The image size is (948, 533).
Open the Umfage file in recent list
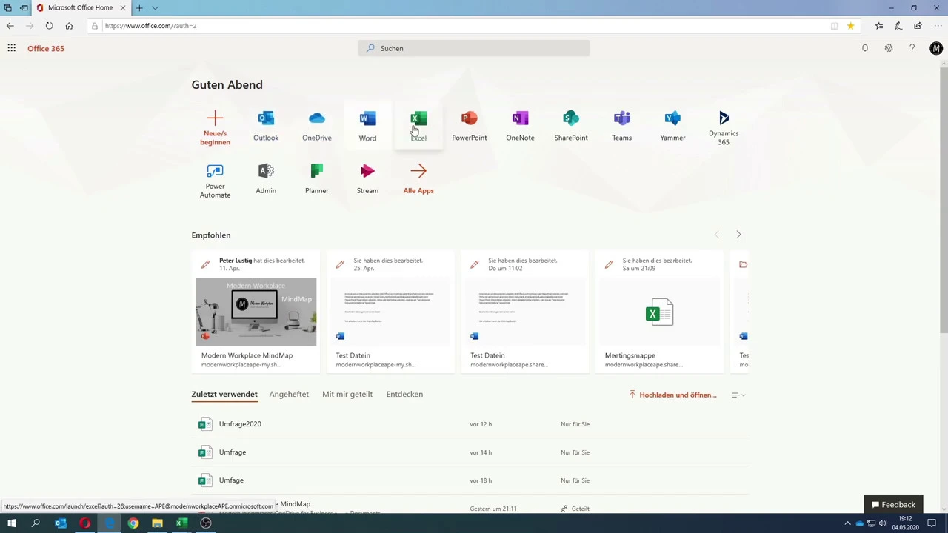(231, 480)
